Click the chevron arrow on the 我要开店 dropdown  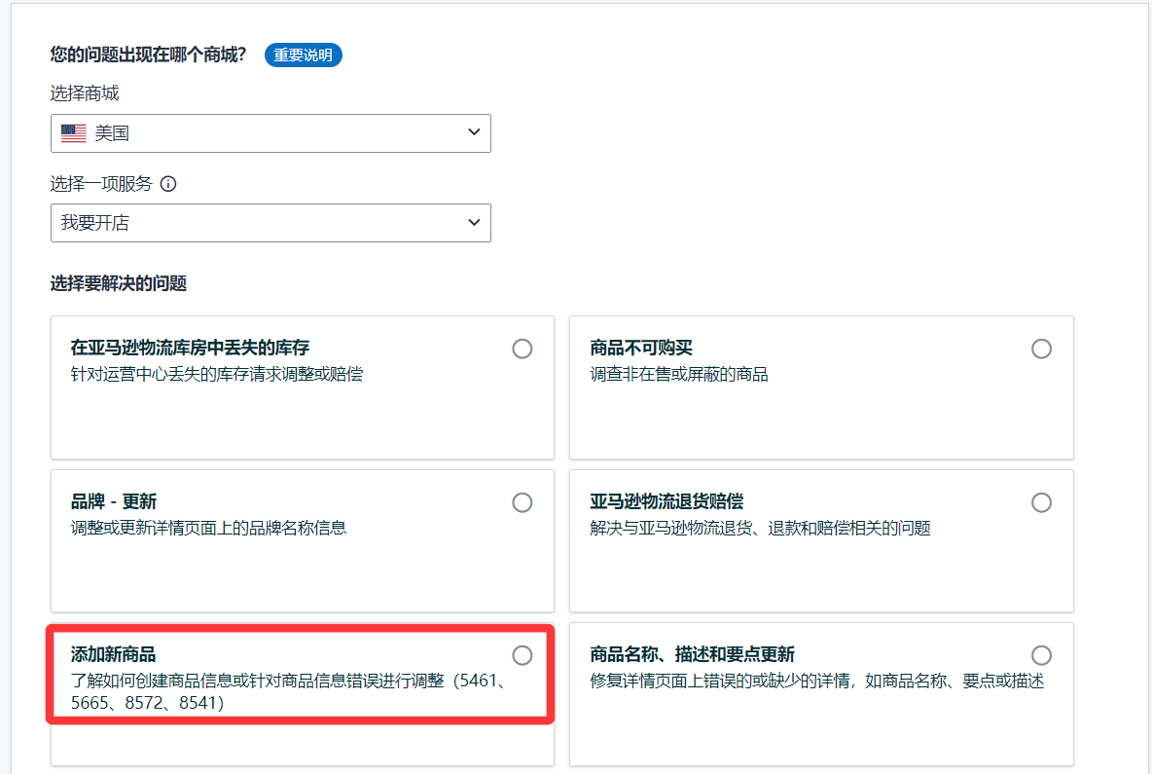tap(474, 222)
